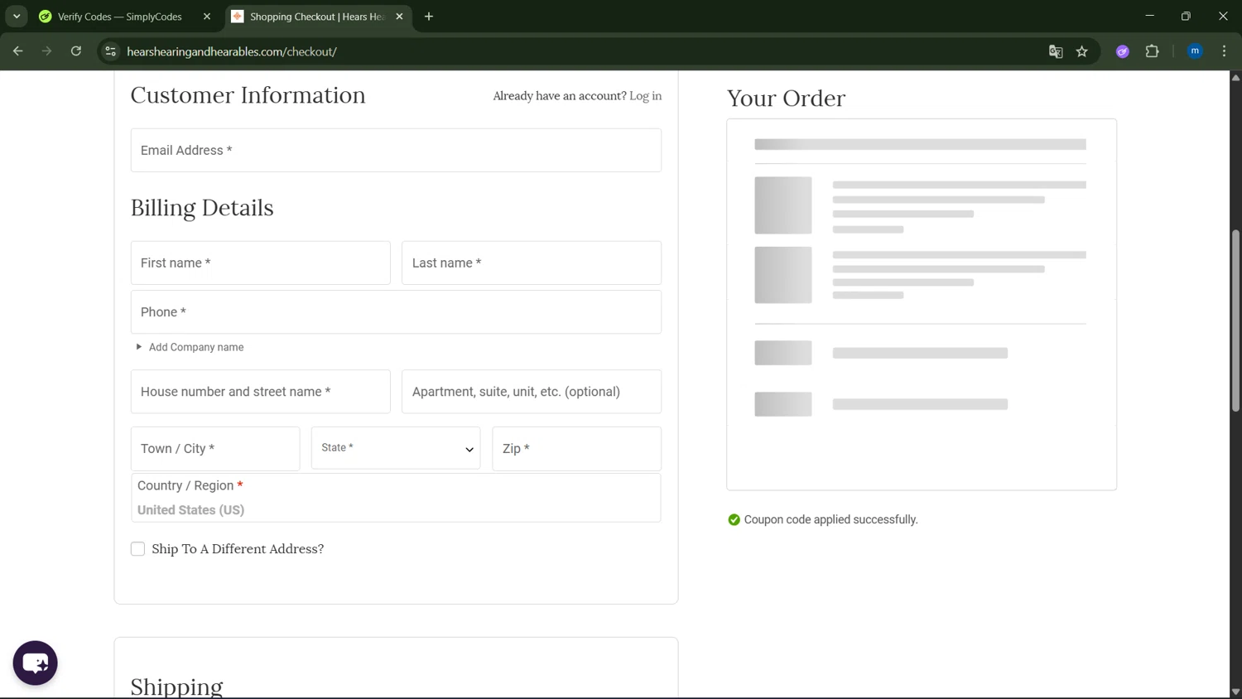Close the Shopping Checkout tab
The image size is (1242, 699).
point(399,17)
